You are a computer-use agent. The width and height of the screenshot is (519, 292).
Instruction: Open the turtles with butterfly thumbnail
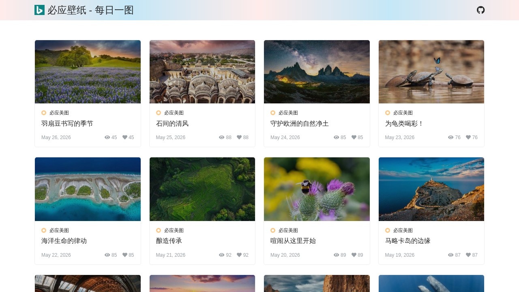(x=431, y=72)
